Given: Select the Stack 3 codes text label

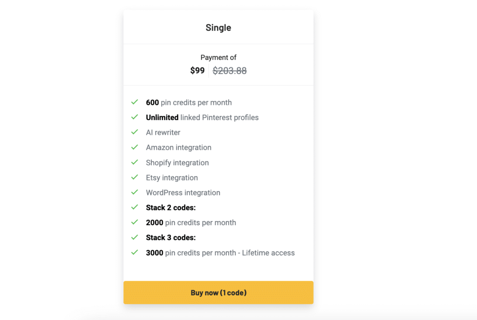Looking at the screenshot, I should point(170,238).
